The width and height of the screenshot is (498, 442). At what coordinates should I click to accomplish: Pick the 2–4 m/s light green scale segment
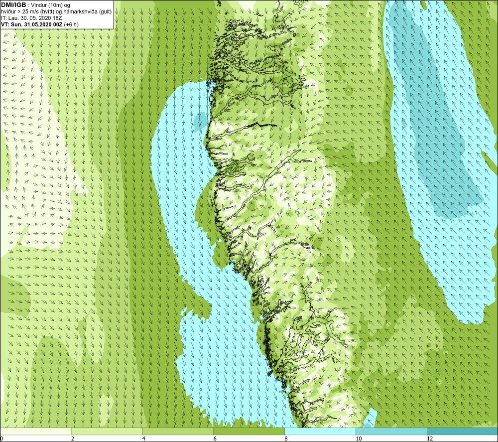tap(107, 431)
